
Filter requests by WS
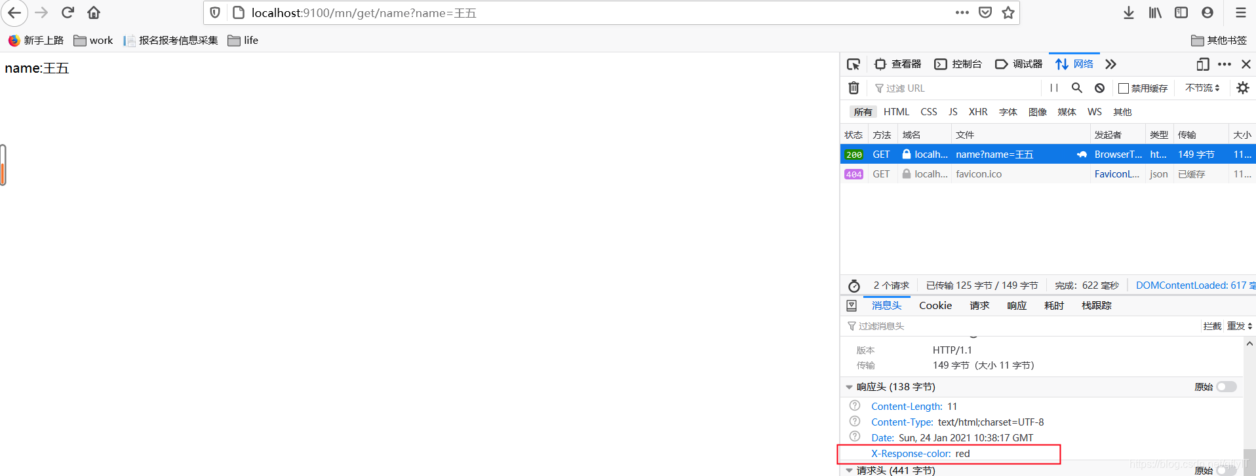(1095, 112)
